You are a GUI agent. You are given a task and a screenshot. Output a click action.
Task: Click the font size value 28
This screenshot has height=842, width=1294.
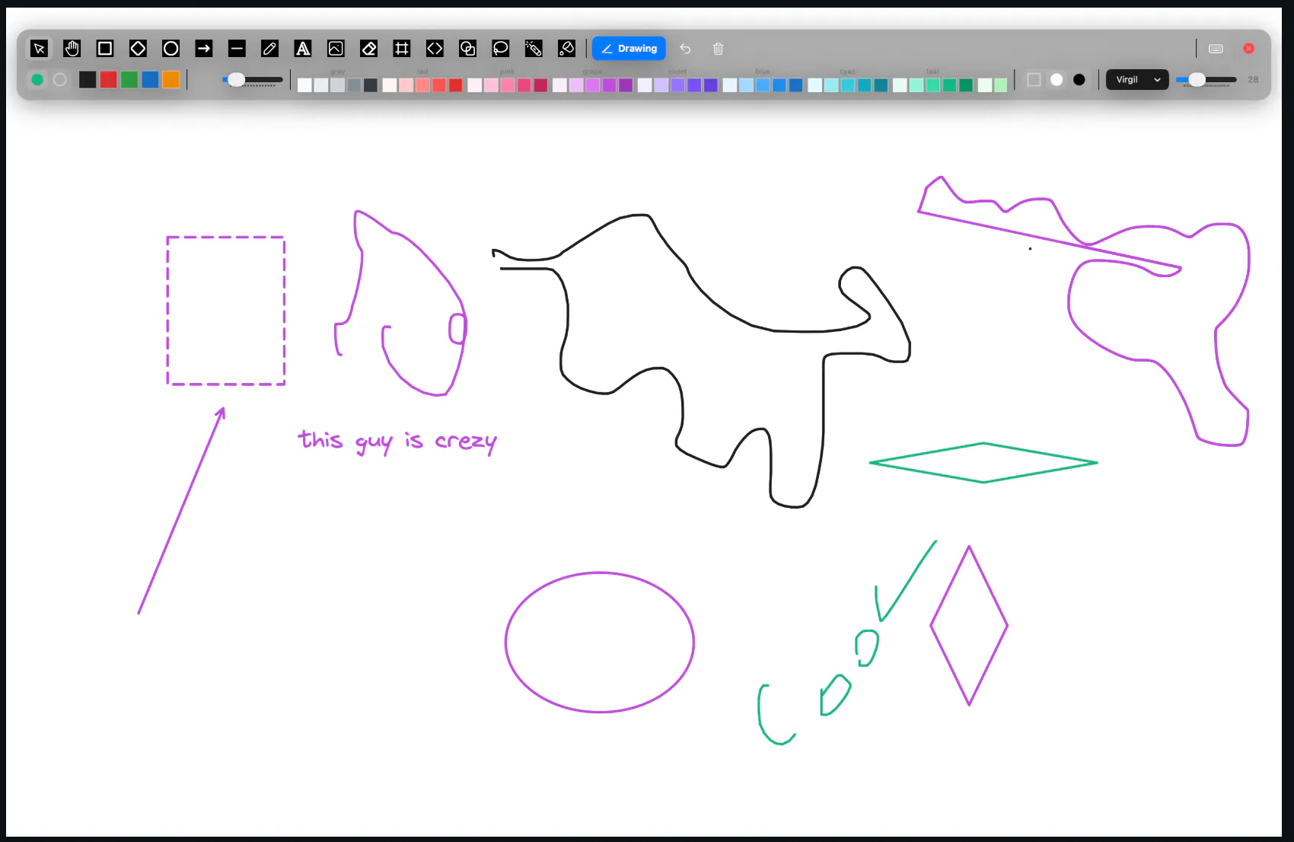[x=1253, y=79]
